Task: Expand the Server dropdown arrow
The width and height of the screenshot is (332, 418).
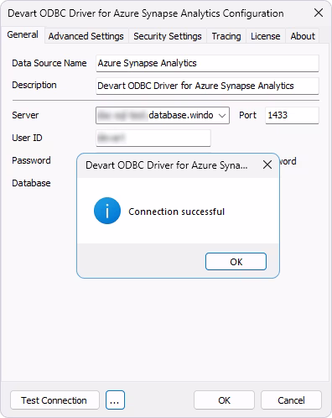Action: tap(222, 115)
